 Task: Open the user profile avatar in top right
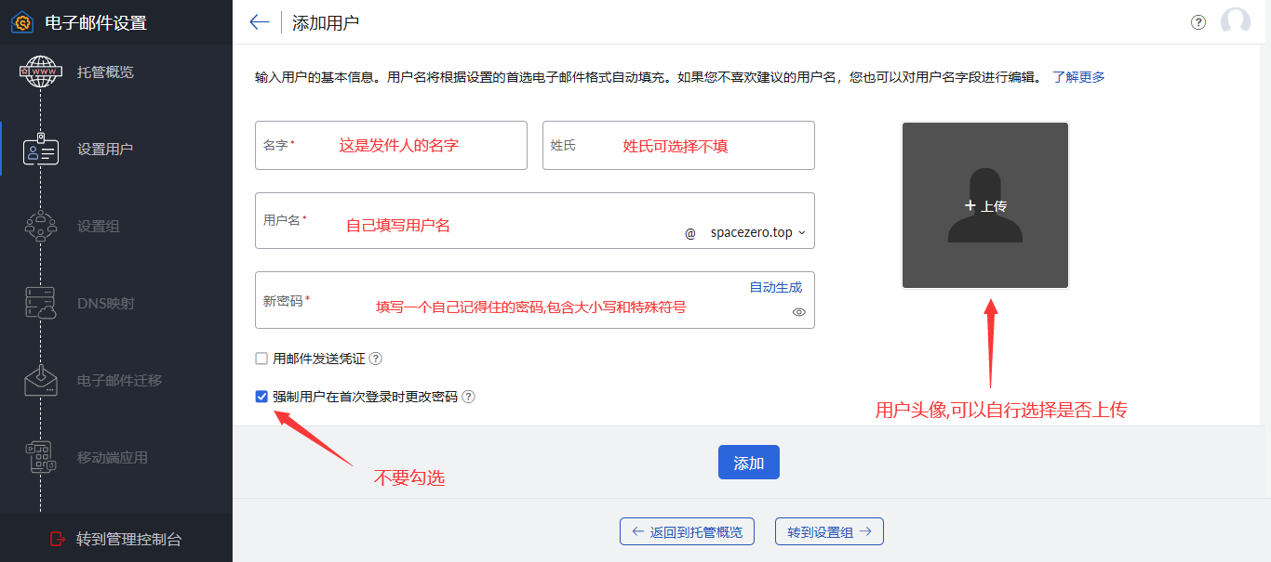pos(1235,22)
